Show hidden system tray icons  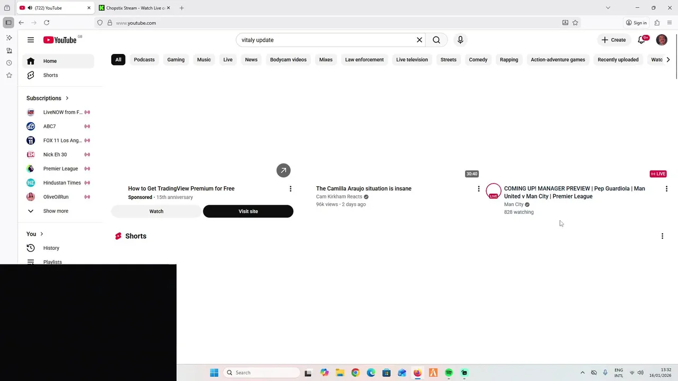pyautogui.click(x=583, y=373)
